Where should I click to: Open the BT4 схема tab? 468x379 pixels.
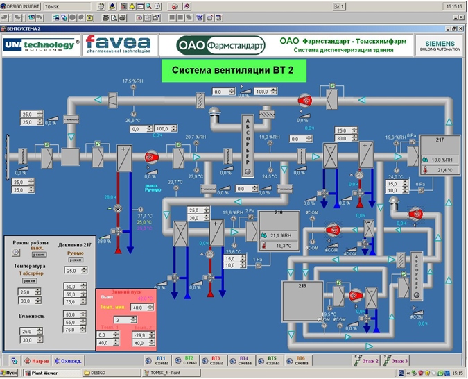241,360
